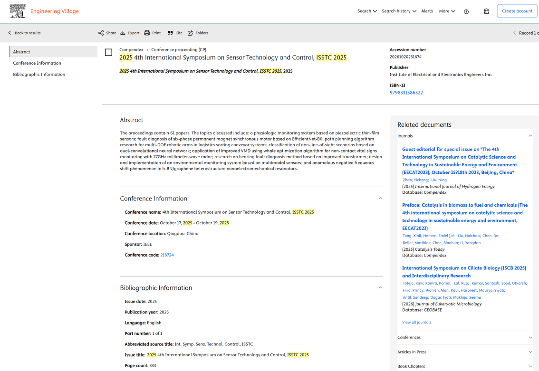Open the More dropdown menu
539x371 pixels.
(x=447, y=11)
